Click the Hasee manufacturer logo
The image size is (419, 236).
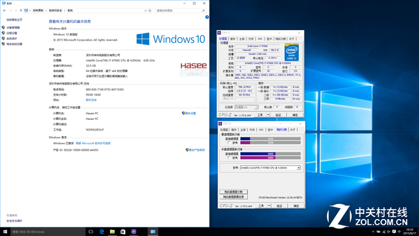click(x=194, y=66)
